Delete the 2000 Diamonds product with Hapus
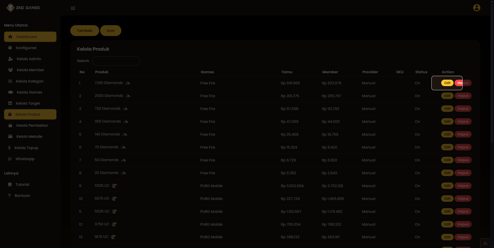 (463, 96)
